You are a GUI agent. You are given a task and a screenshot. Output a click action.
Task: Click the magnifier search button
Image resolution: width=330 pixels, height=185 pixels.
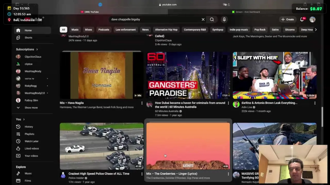(x=212, y=20)
